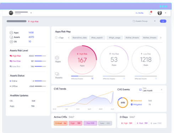Select the #high_usage tag
Screen dimensions: 174x133
(x=115, y=38)
